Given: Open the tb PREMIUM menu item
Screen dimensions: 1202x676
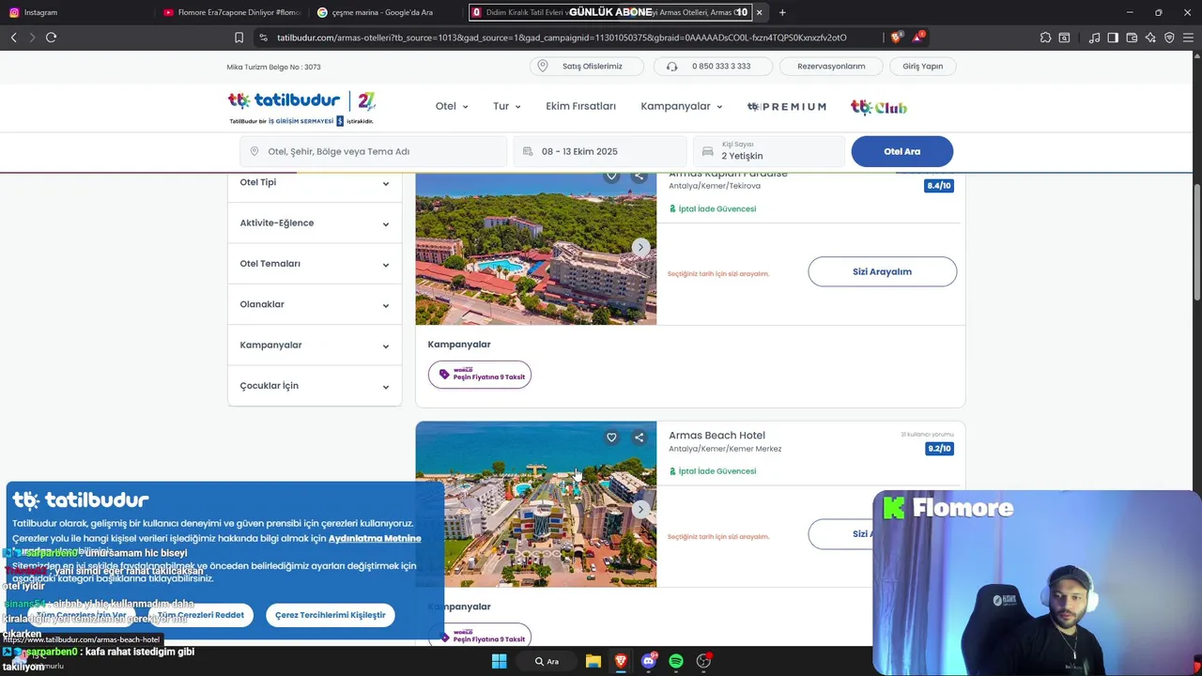Looking at the screenshot, I should coord(787,107).
